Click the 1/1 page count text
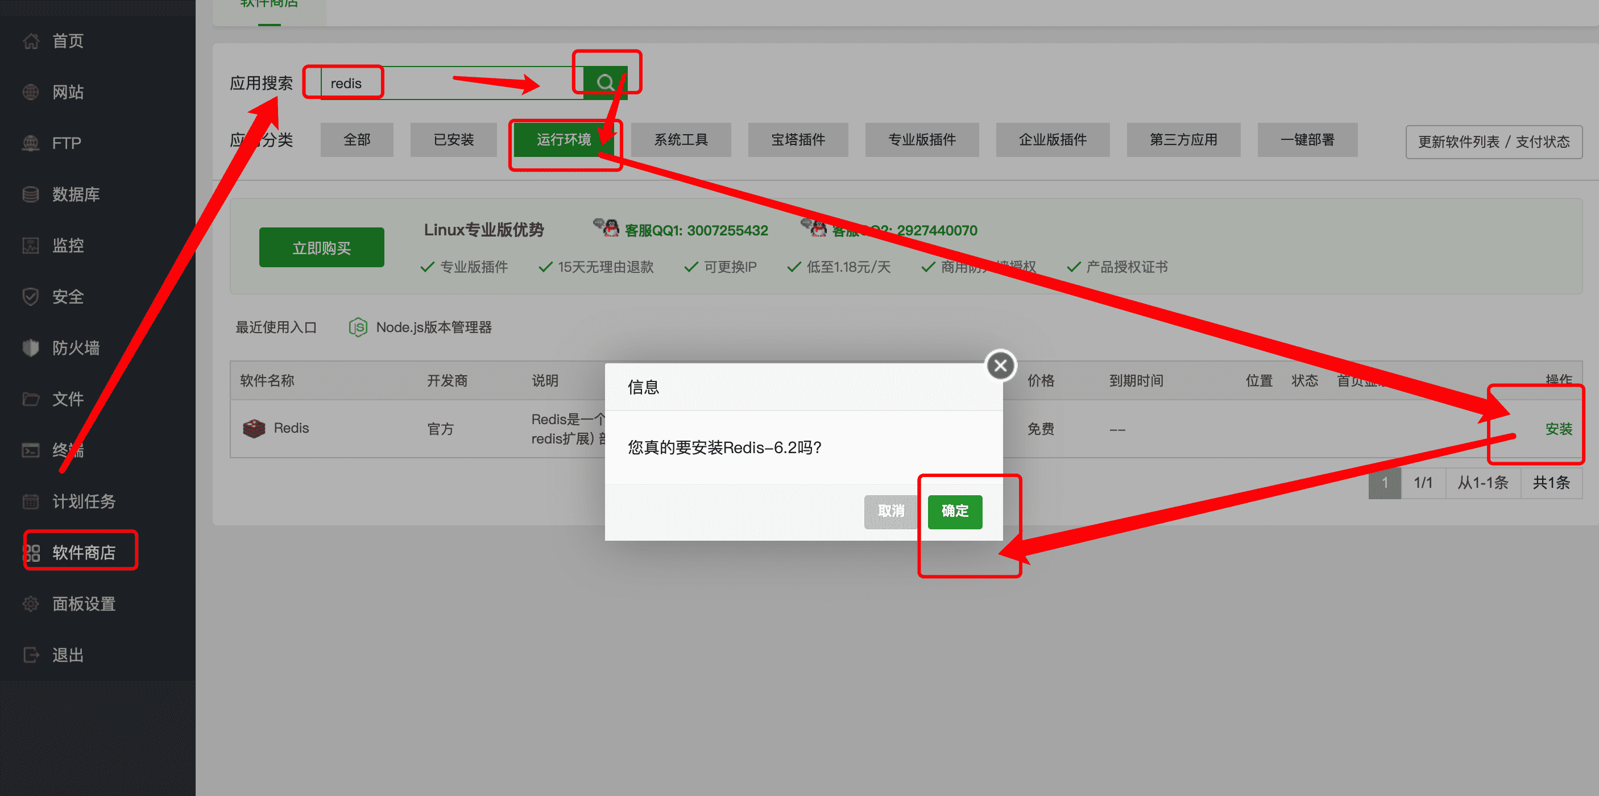Screen dimensions: 1599x796 click(1423, 483)
